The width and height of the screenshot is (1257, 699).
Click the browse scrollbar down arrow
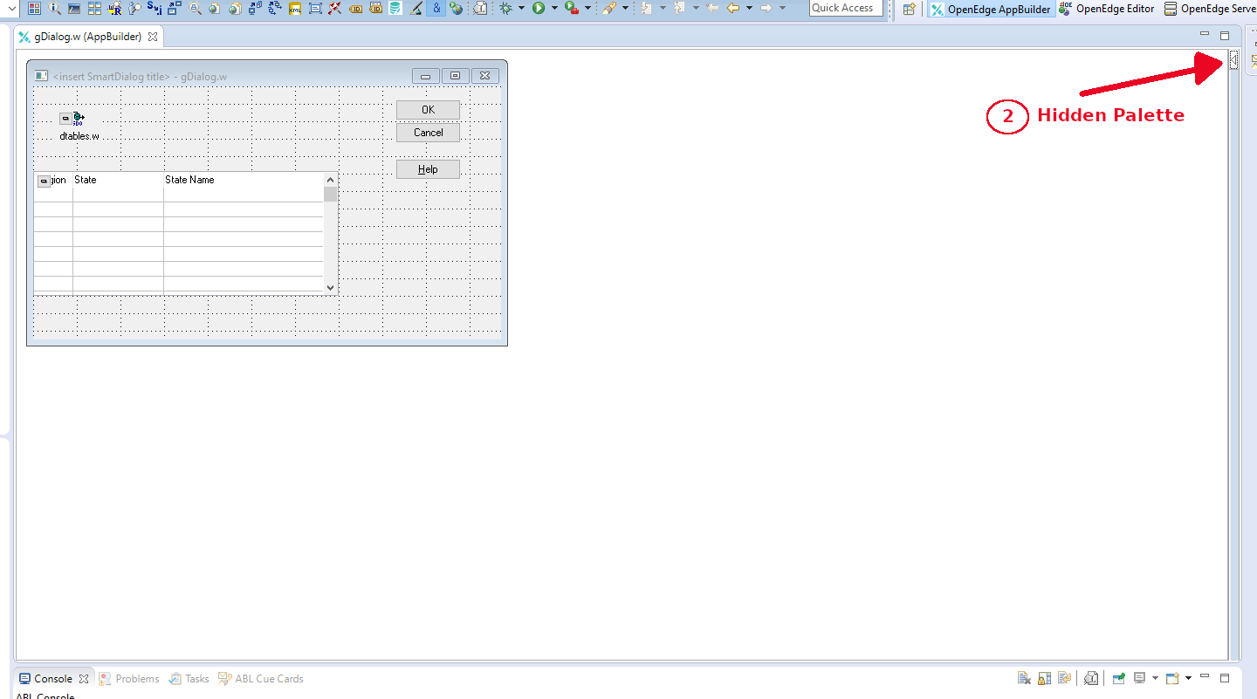click(330, 287)
